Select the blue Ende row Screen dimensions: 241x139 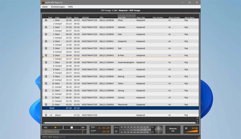120,108
